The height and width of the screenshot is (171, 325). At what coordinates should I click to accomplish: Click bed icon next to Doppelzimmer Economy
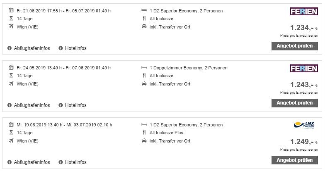pyautogui.click(x=144, y=68)
